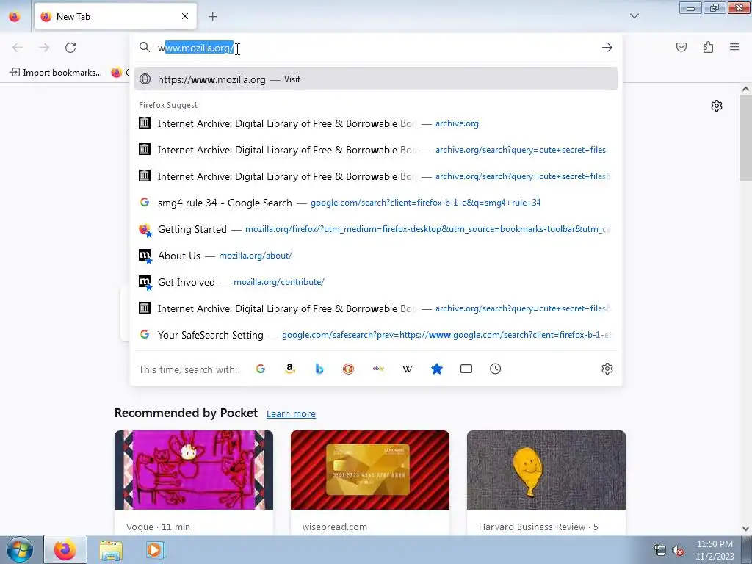Open the Windows Start orb
This screenshot has width=752, height=564.
[x=20, y=550]
